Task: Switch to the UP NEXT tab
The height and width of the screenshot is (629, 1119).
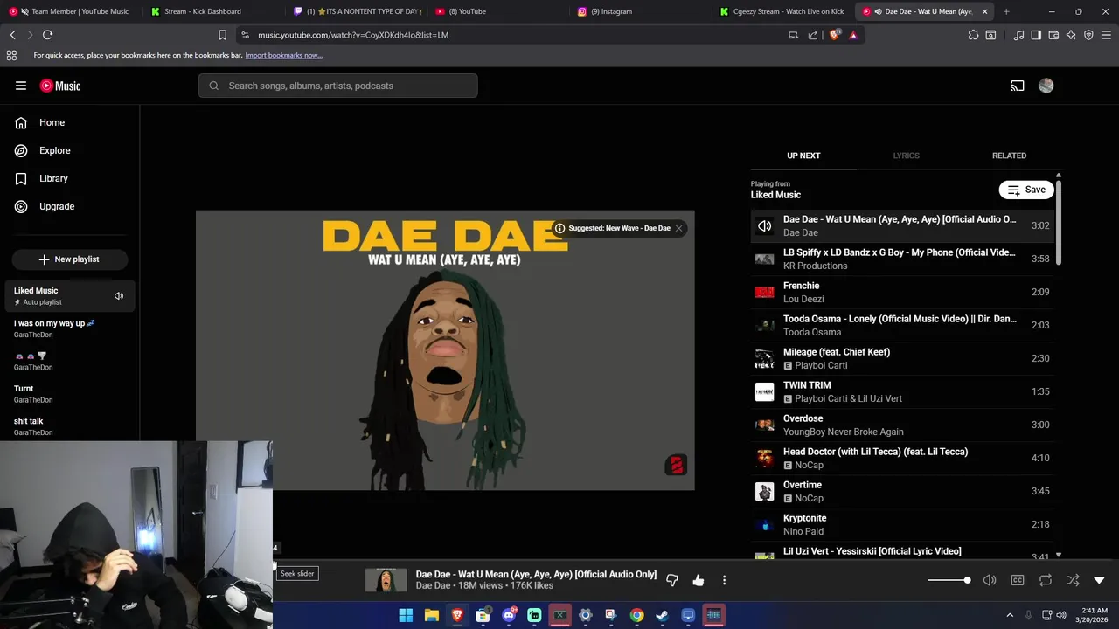Action: point(803,156)
